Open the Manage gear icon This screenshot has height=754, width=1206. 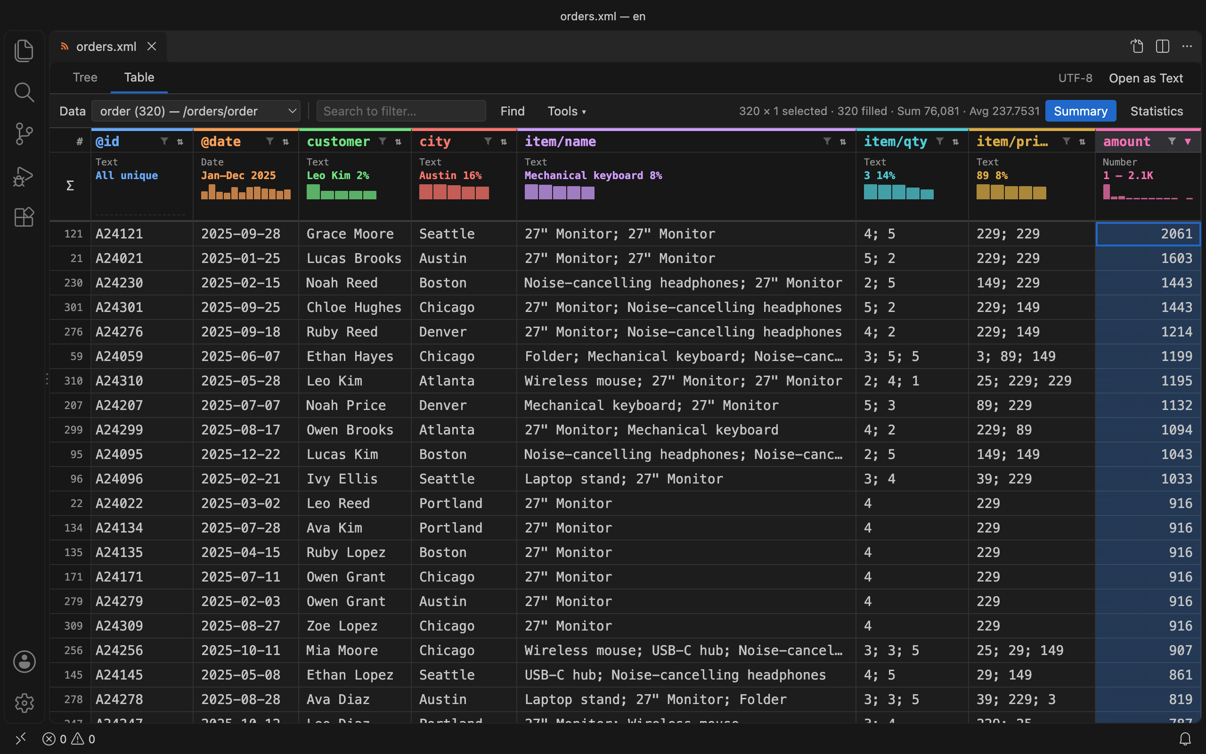[24, 703]
